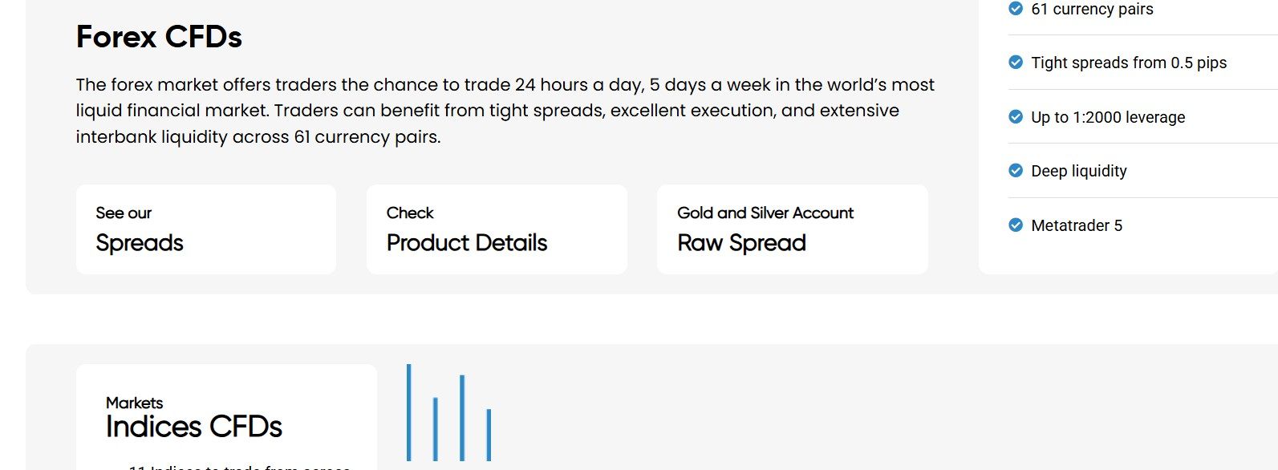
Task: Click checkmark icon beside Deep liquidity
Action: (x=1016, y=171)
